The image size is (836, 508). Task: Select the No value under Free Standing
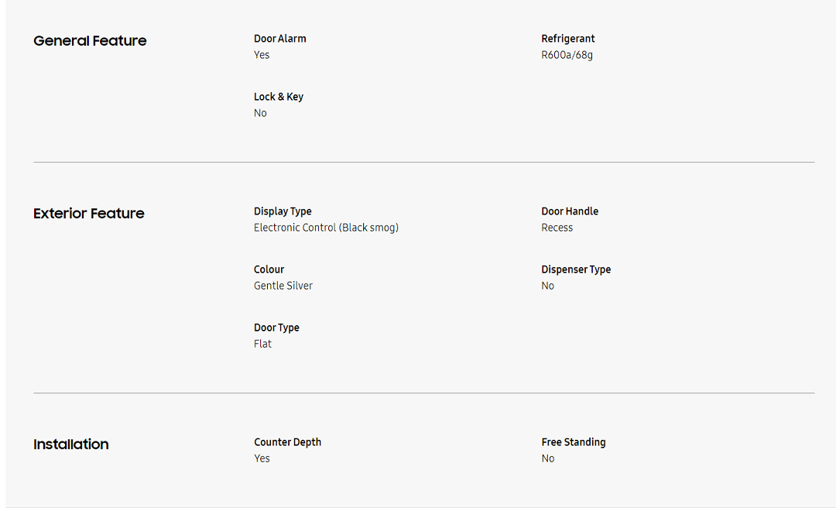[x=547, y=458]
